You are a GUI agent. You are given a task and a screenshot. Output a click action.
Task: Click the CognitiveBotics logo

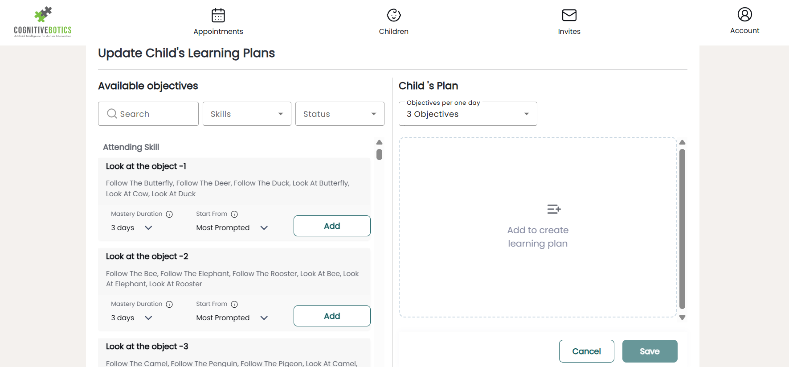point(43,22)
